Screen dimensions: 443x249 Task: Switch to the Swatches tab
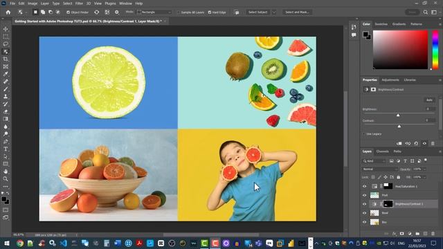tap(381, 24)
